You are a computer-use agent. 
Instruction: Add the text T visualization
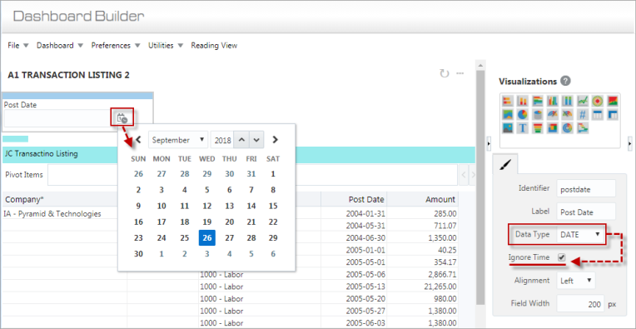pyautogui.click(x=523, y=128)
